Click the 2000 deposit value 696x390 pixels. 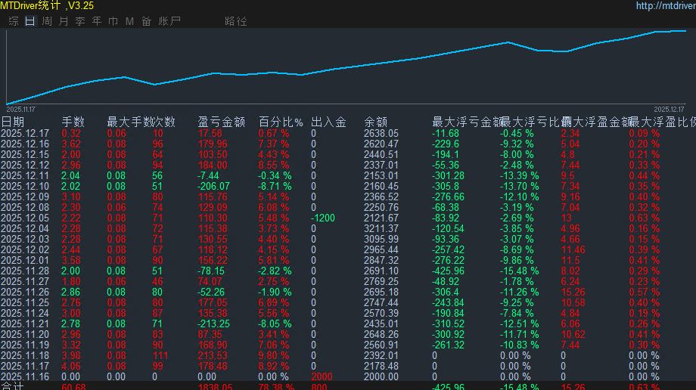click(x=322, y=376)
